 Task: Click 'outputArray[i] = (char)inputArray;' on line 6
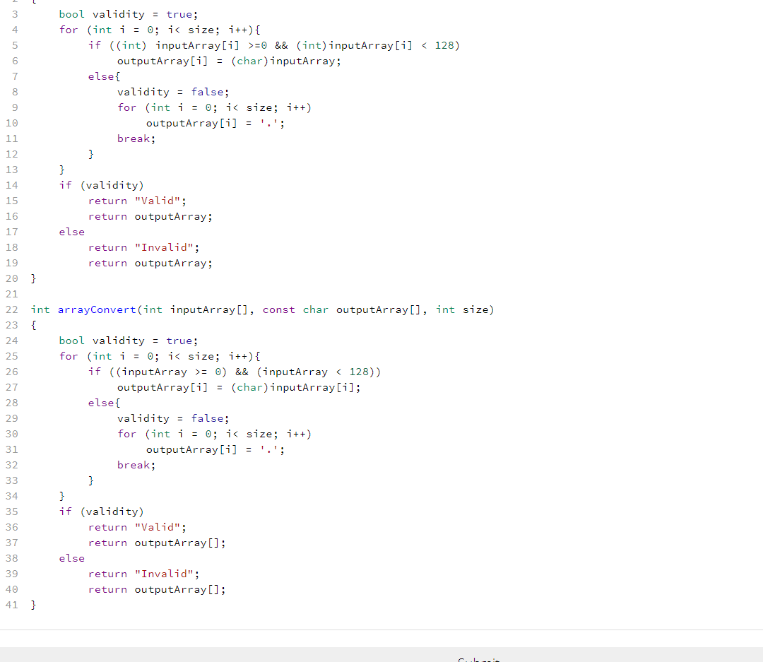(x=229, y=61)
